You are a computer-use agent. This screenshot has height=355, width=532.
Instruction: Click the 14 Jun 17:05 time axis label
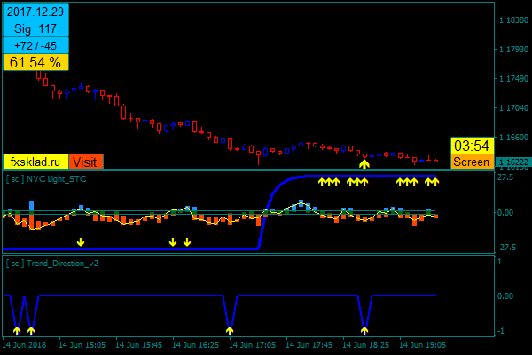point(252,345)
